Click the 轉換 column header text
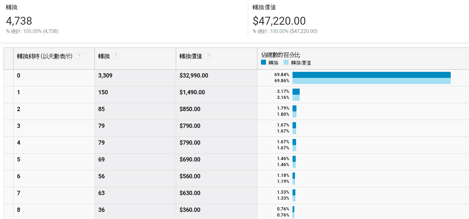 pyautogui.click(x=104, y=56)
